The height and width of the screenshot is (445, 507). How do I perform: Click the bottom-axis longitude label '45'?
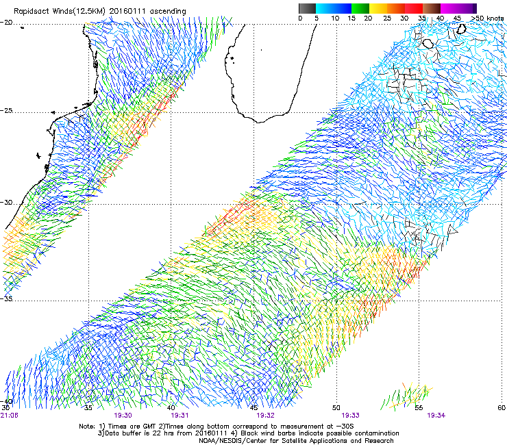[x=253, y=408]
